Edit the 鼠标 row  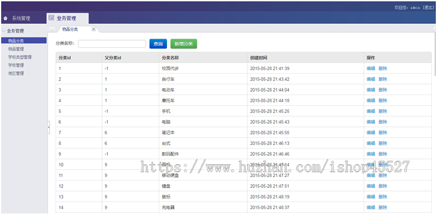(x=370, y=197)
